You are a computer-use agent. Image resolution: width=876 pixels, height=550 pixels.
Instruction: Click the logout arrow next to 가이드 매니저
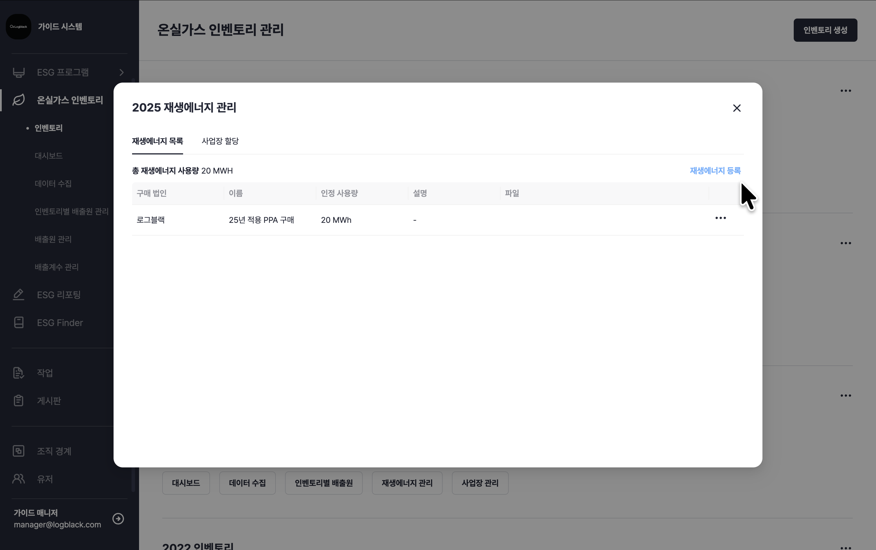click(x=118, y=518)
